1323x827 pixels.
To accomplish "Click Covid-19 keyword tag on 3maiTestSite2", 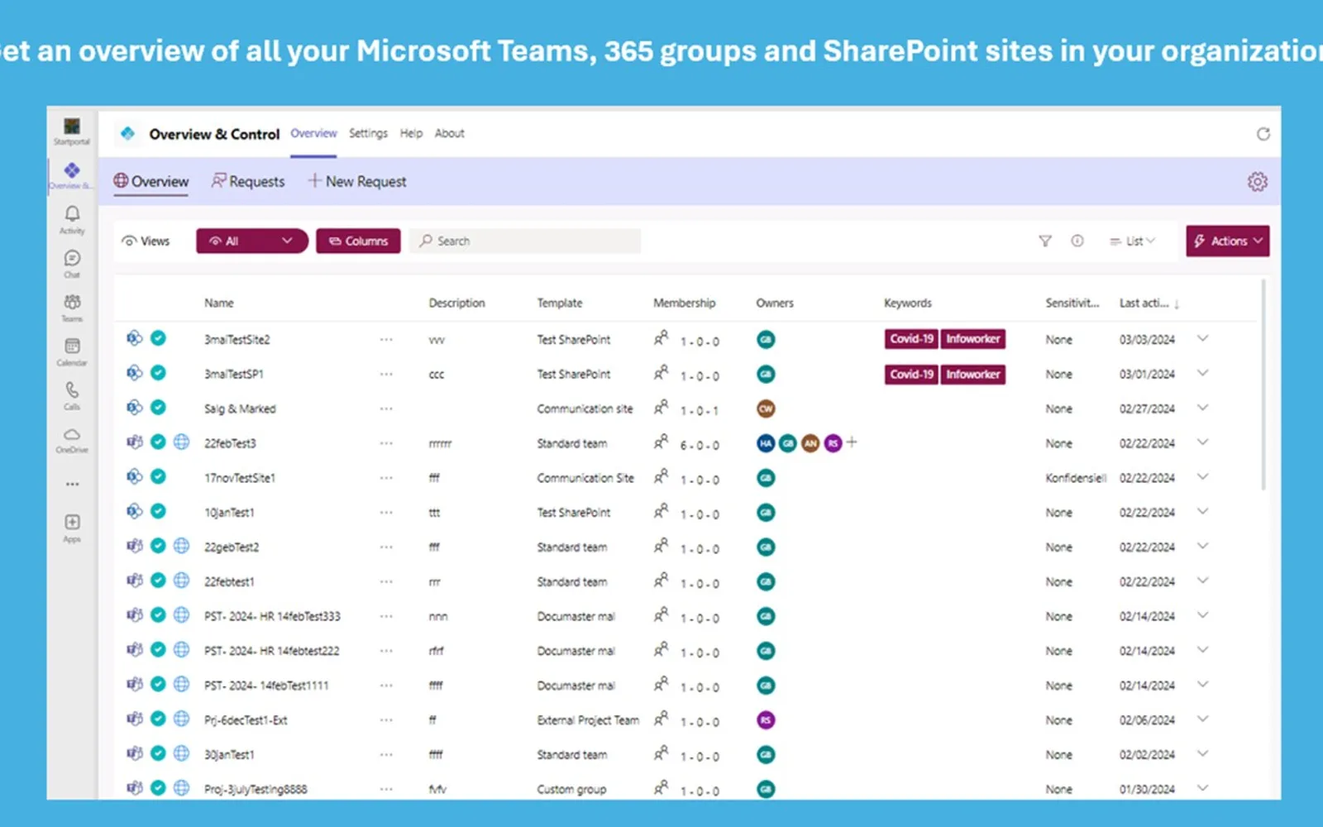I will (x=911, y=338).
